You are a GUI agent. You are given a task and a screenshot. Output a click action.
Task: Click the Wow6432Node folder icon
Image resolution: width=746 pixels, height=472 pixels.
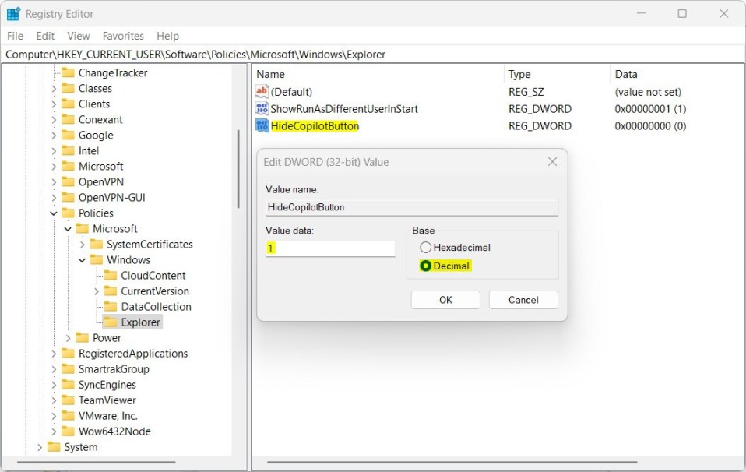coord(68,431)
